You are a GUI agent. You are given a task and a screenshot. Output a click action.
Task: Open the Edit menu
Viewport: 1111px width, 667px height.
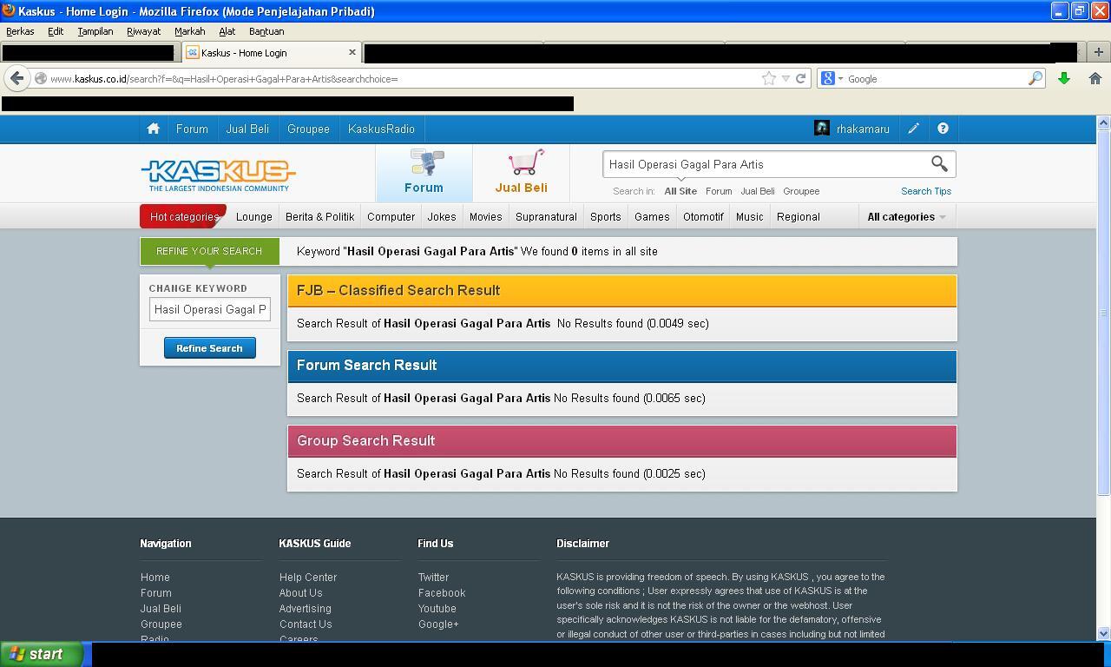(x=56, y=31)
